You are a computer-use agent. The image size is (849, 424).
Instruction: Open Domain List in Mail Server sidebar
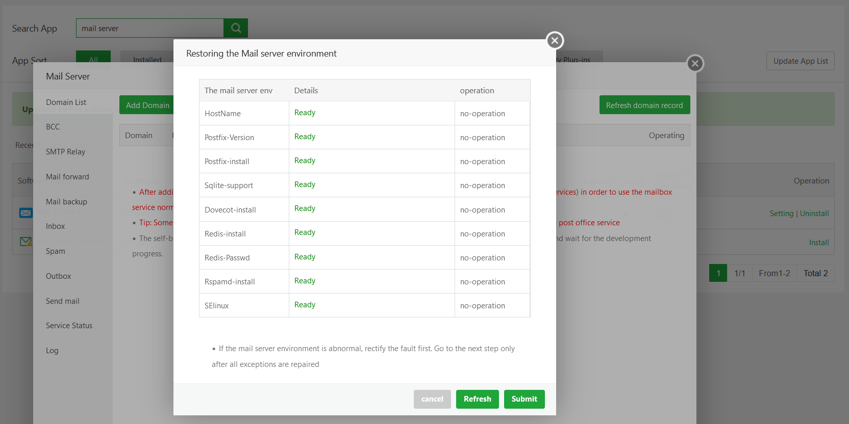coord(66,102)
